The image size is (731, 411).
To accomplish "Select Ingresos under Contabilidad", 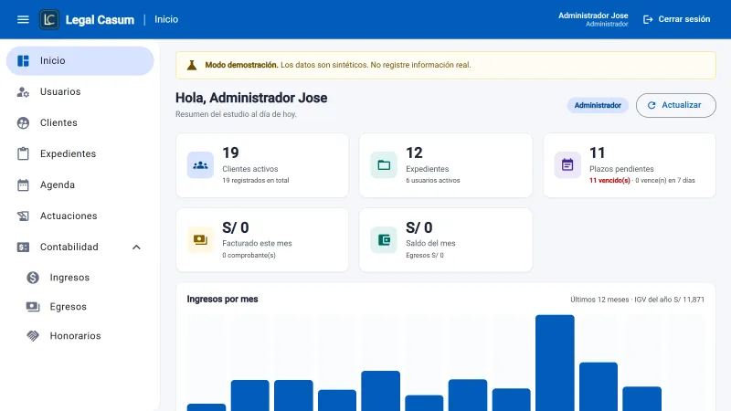I will pyautogui.click(x=80, y=278).
